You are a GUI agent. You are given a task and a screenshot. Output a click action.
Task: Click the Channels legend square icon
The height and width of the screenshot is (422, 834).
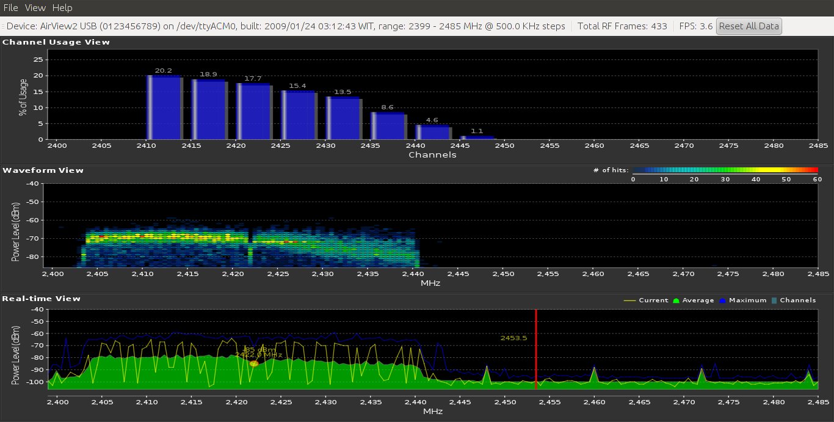click(774, 300)
